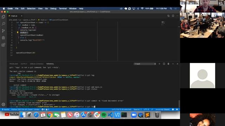Select the Terminal panel tab
The image size is (225, 126).
(x=50, y=64)
